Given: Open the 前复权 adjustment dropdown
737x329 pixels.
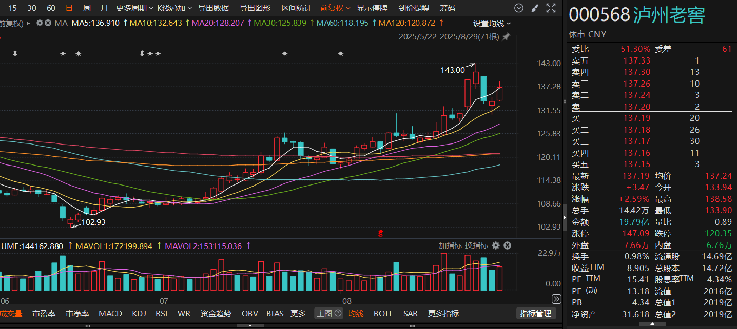Looking at the screenshot, I should click(x=335, y=8).
